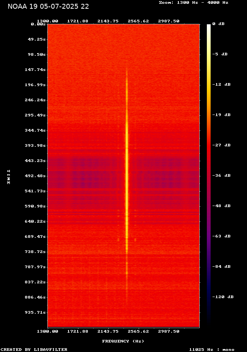This screenshot has height=352, width=247.
Task: Click the 0.00s time axis marker
Action: tap(38, 24)
